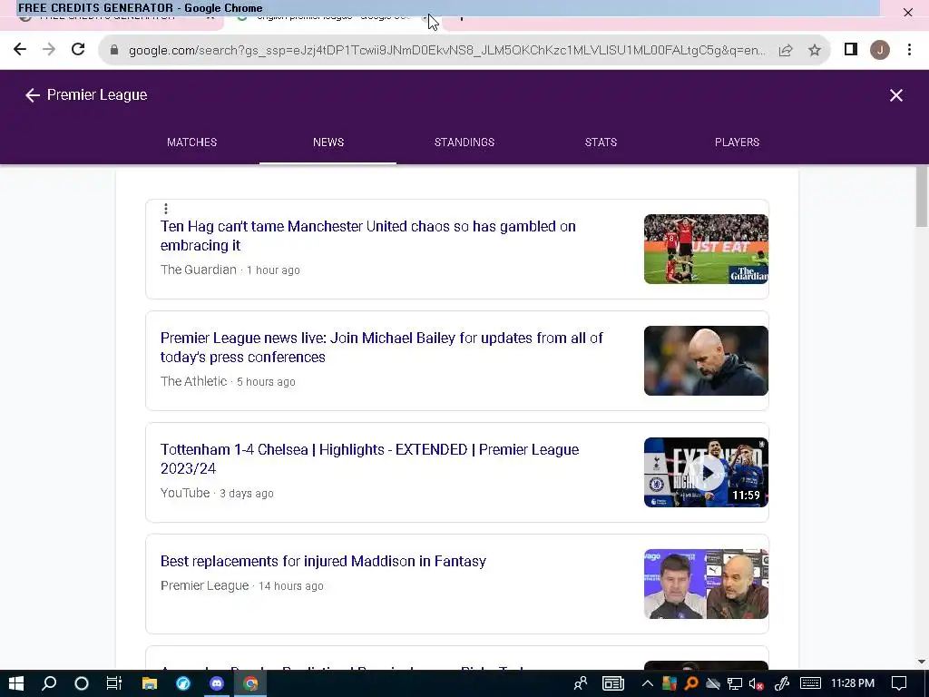This screenshot has width=929, height=697.
Task: Click 'YouTube' source label
Action: coord(185,493)
